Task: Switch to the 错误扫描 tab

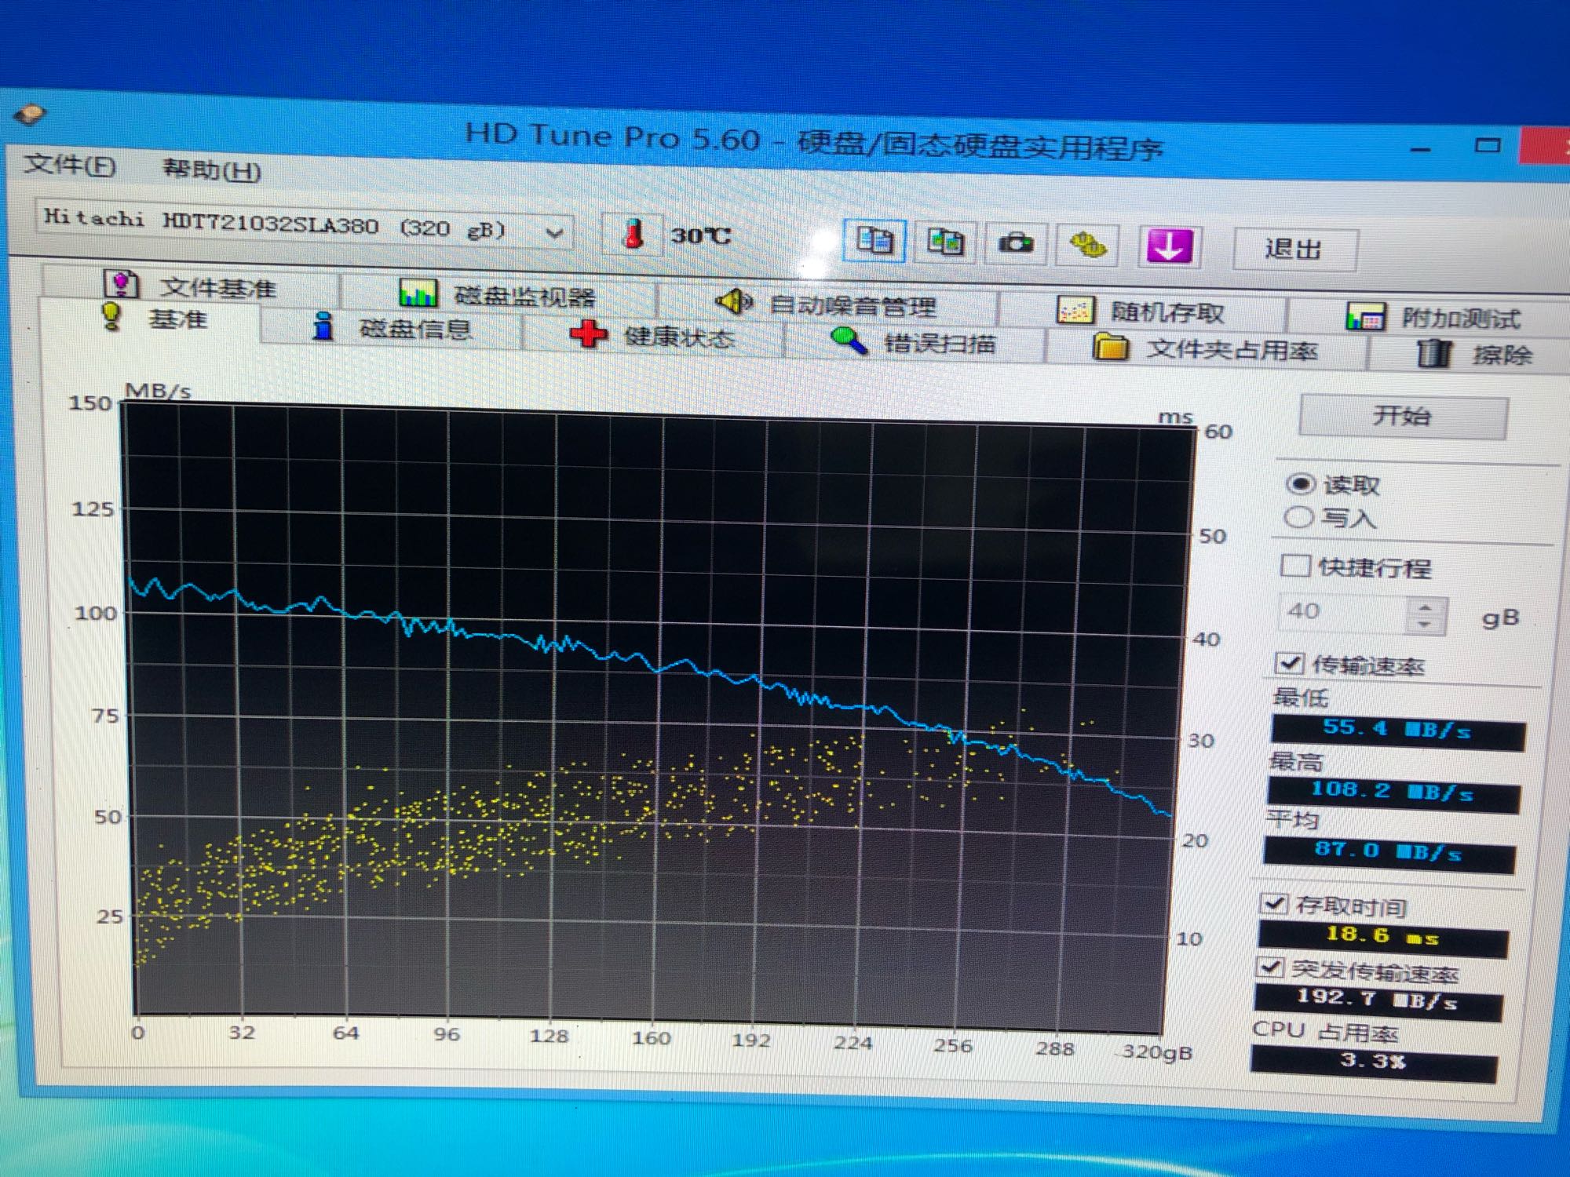Action: pos(915,343)
